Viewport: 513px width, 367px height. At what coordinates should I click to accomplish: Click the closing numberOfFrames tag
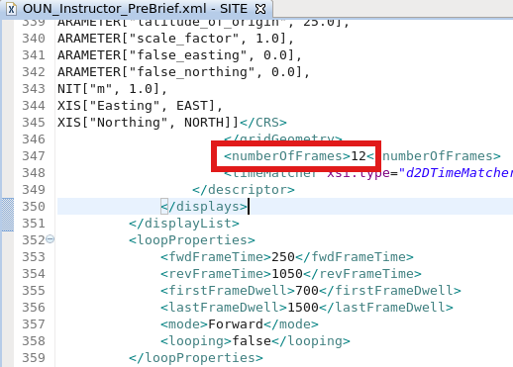pyautogui.click(x=434, y=156)
